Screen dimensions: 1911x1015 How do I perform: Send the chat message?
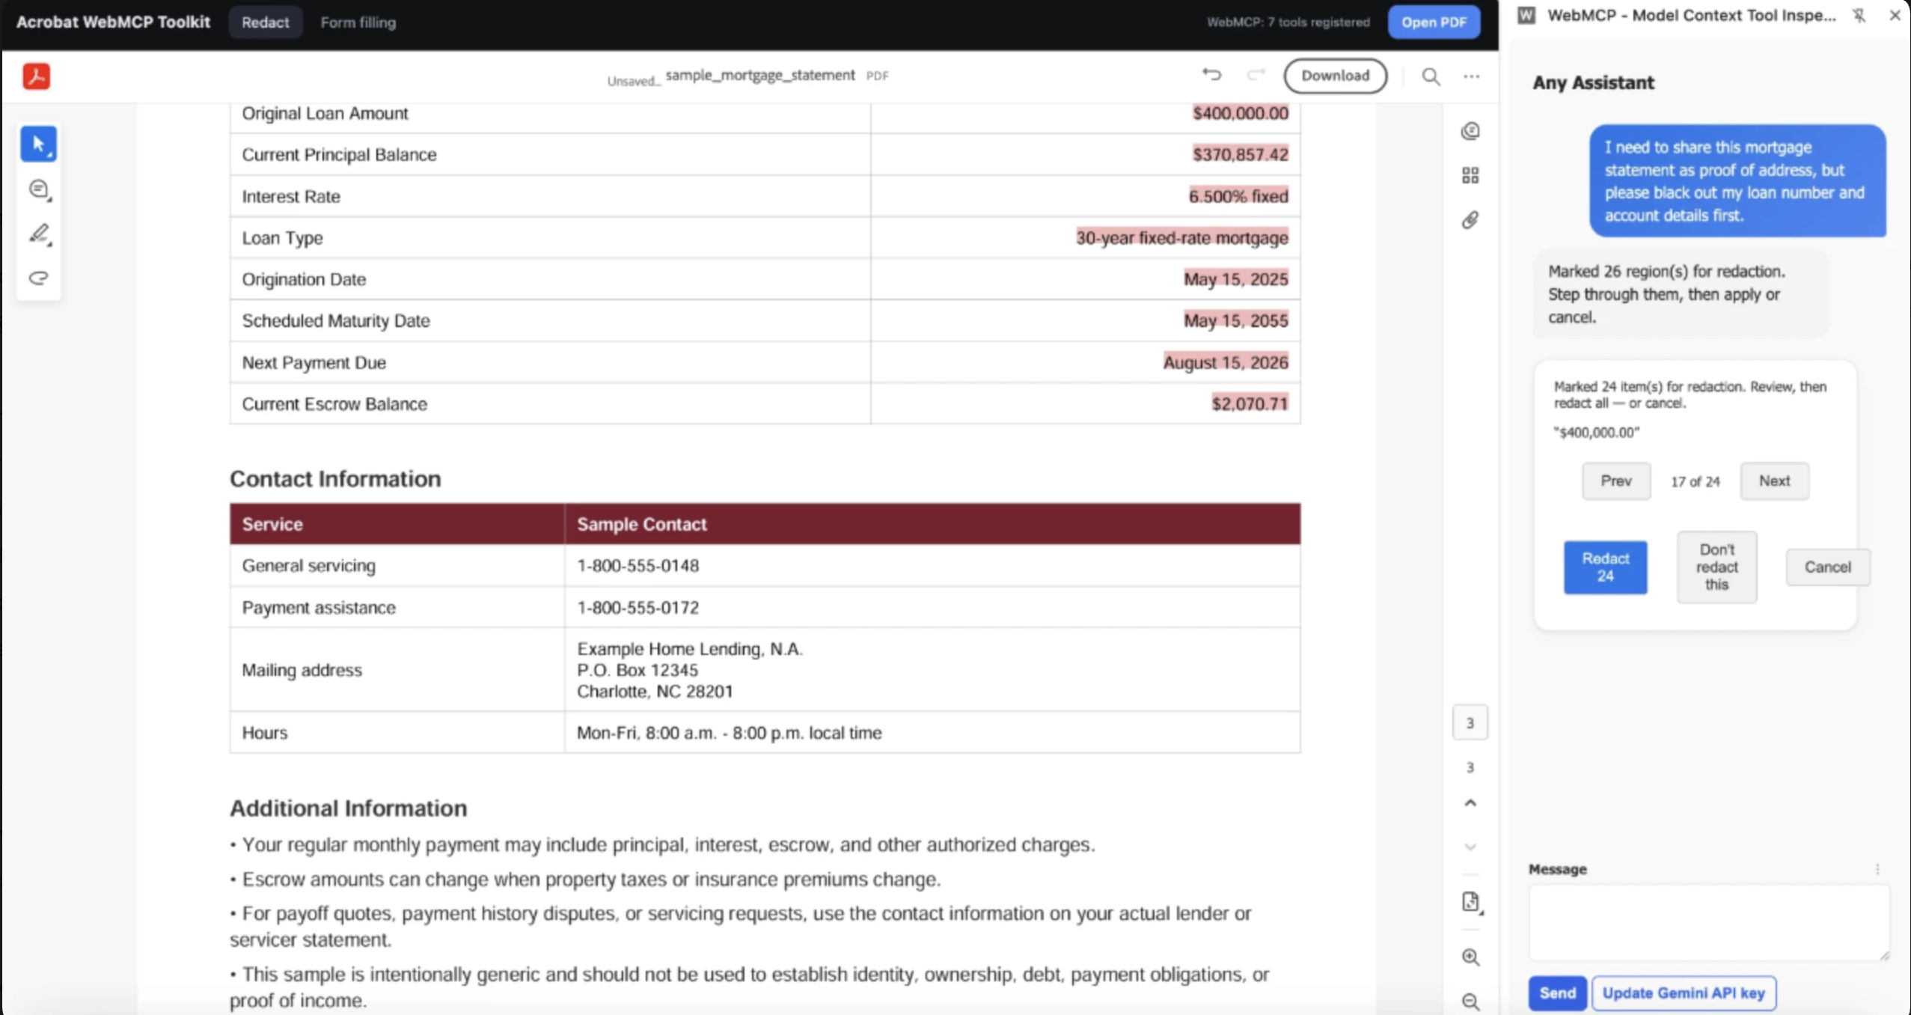click(1557, 993)
